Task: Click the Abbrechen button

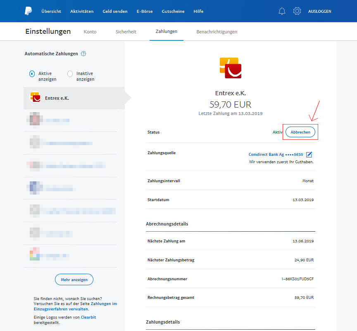Action: pos(300,132)
